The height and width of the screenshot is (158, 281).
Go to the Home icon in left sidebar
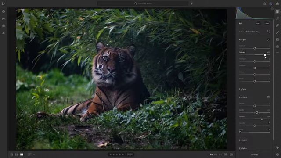tap(4, 18)
